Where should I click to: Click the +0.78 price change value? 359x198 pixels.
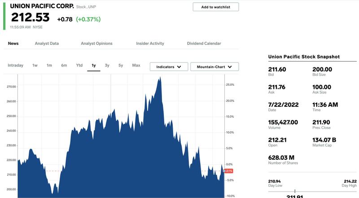click(65, 19)
